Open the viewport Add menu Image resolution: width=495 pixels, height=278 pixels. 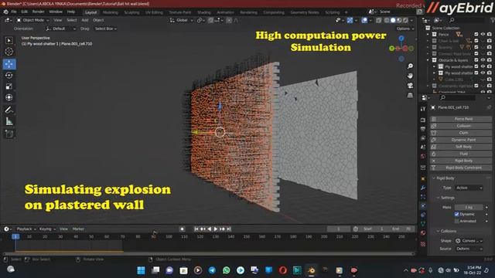point(85,20)
